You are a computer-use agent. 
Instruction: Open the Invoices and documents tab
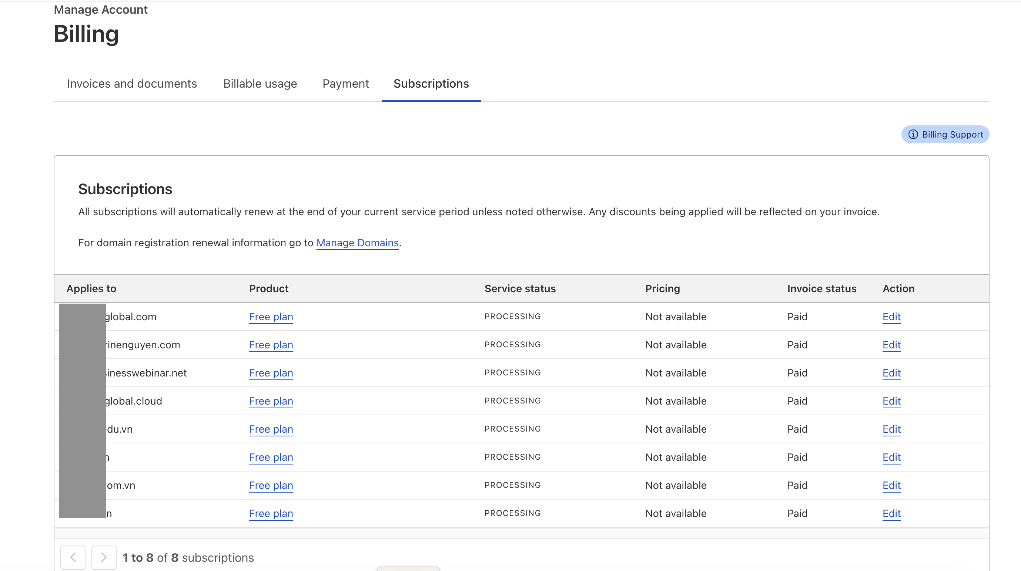(131, 84)
